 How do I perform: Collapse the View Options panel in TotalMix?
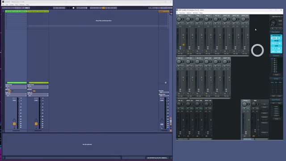(282, 32)
